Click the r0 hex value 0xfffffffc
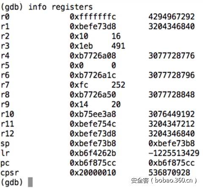 pyautogui.click(x=93, y=17)
